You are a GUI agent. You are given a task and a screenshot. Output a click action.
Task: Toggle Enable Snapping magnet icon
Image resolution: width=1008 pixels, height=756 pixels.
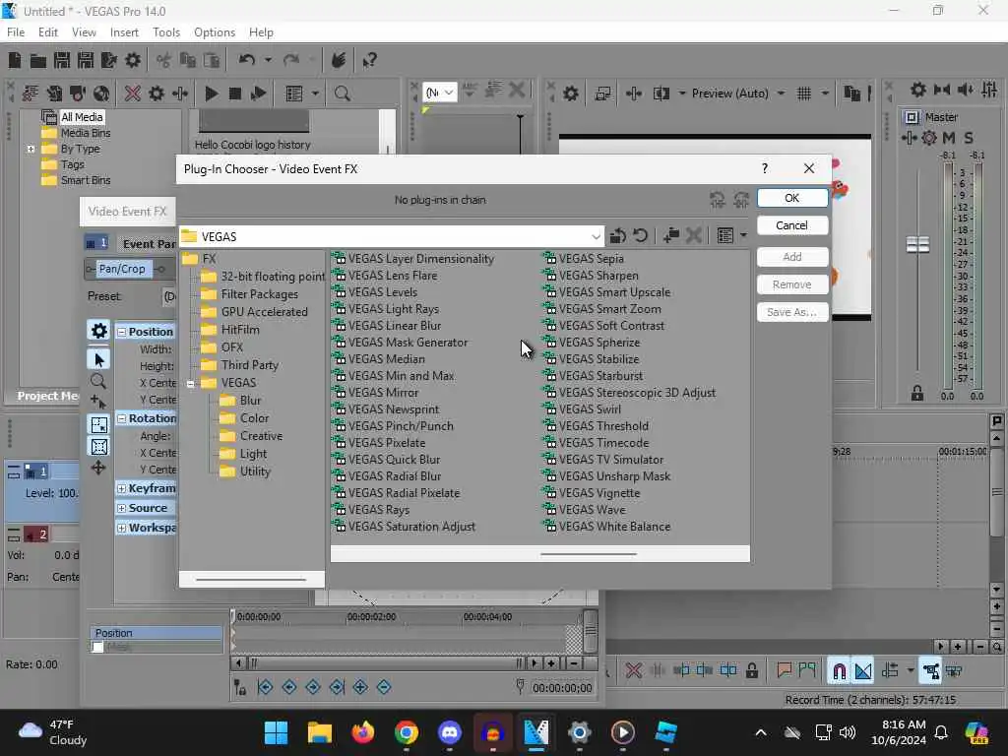[x=839, y=671]
